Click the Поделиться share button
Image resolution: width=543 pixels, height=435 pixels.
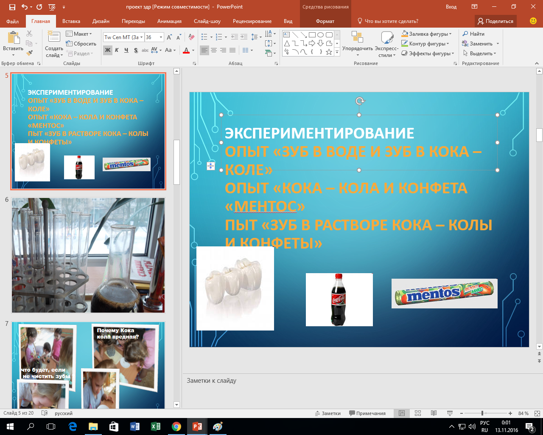pyautogui.click(x=495, y=21)
